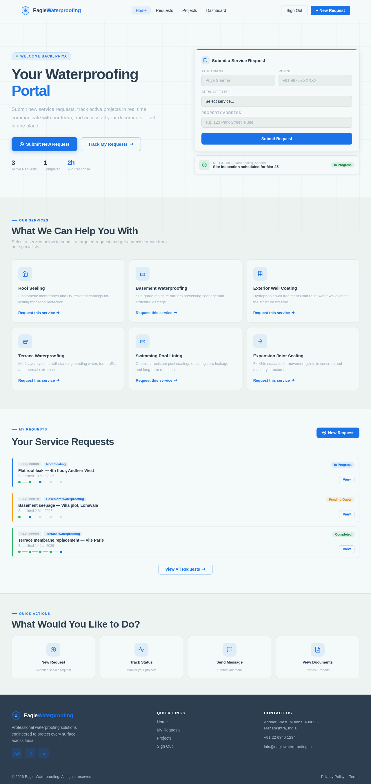Open the Dashboard nav item
The height and width of the screenshot is (784, 371).
tap(216, 11)
